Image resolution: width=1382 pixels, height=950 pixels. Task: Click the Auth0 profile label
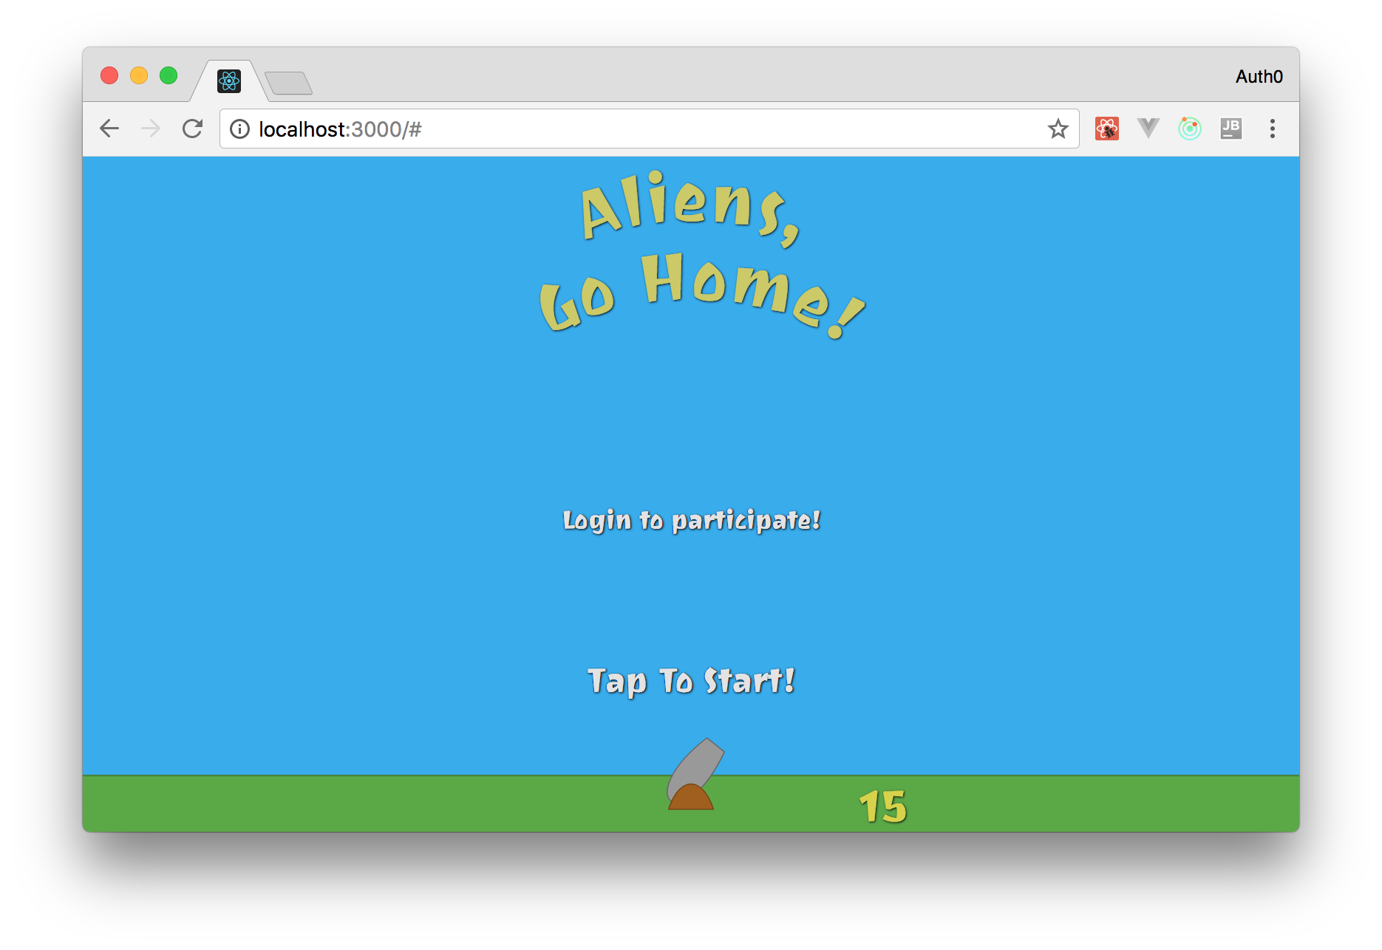[x=1259, y=77]
